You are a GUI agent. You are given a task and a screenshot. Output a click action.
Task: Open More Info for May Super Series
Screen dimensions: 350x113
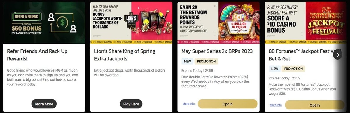(x=188, y=104)
